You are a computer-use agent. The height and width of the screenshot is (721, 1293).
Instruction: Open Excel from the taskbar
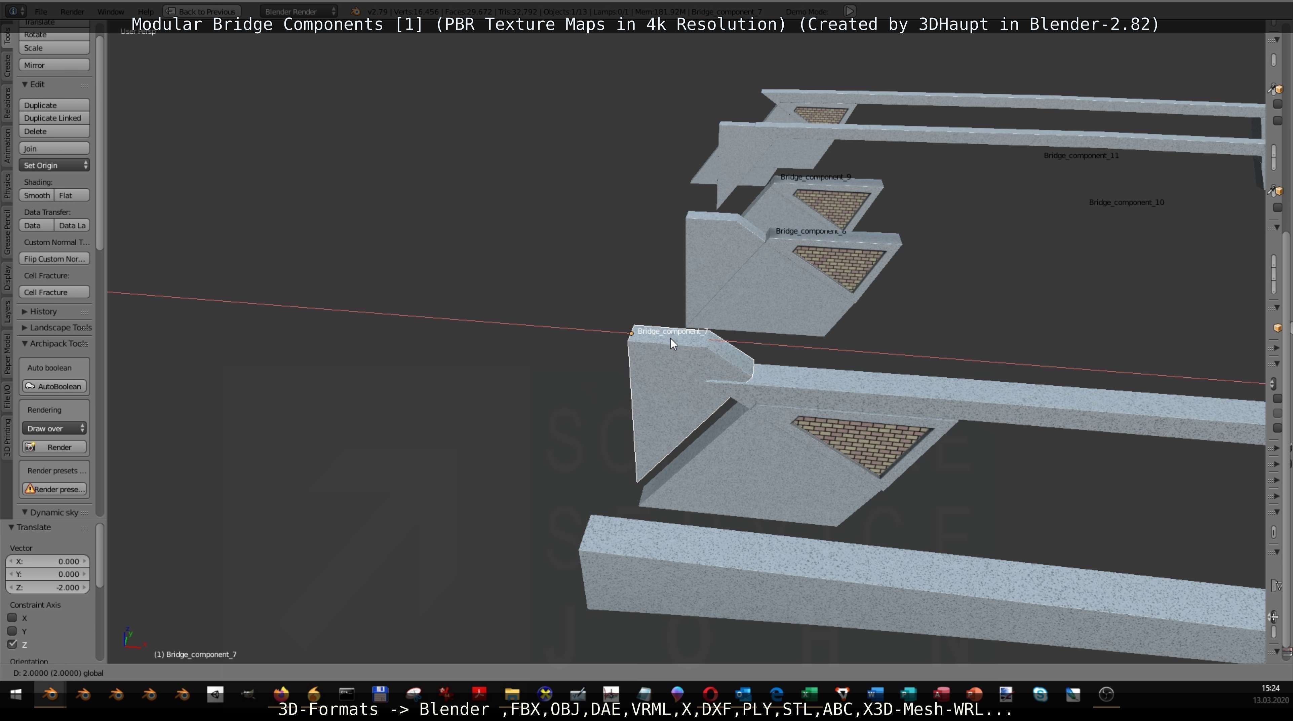point(809,694)
